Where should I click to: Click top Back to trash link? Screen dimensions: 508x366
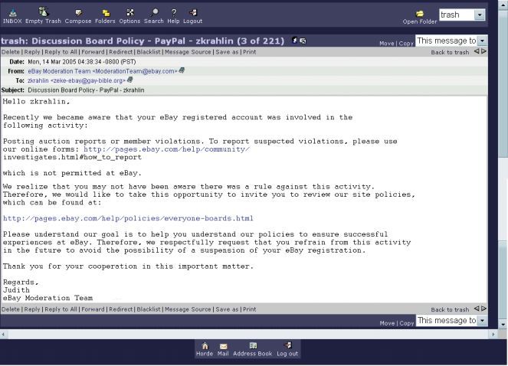tap(450, 52)
